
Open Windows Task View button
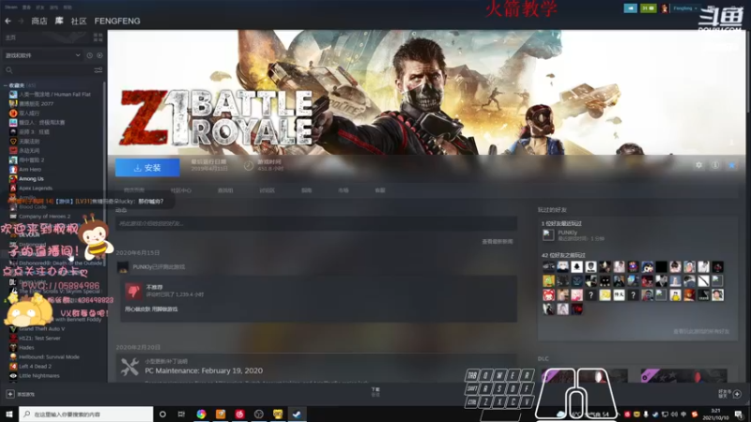click(x=181, y=414)
